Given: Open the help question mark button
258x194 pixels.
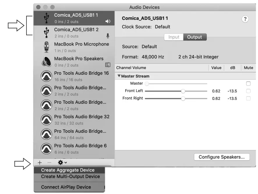Looking at the screenshot, I should click(245, 19).
